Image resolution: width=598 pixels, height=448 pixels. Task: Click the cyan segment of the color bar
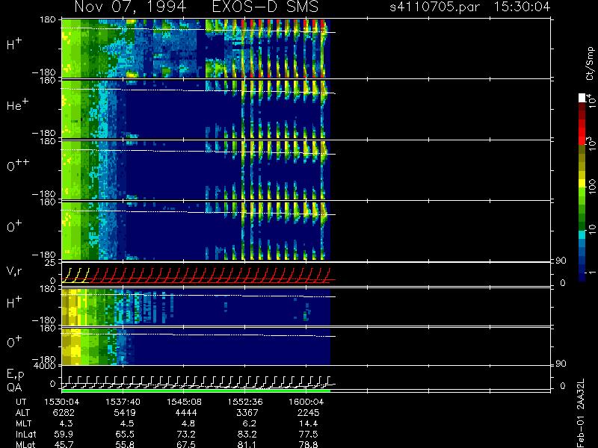tap(582, 234)
